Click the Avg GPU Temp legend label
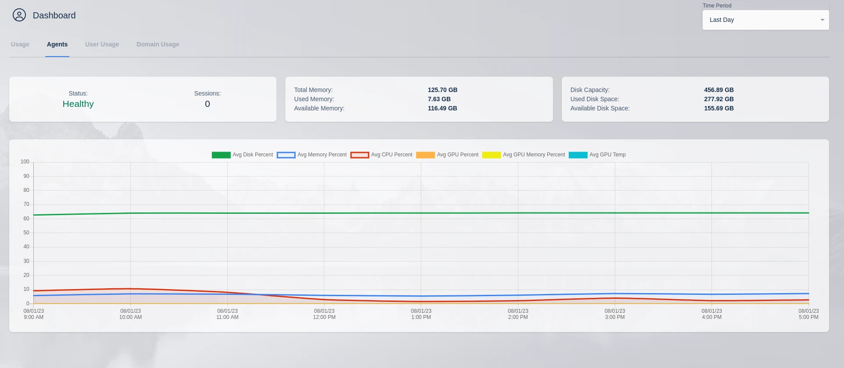Screen dimensions: 844x368 (607, 155)
